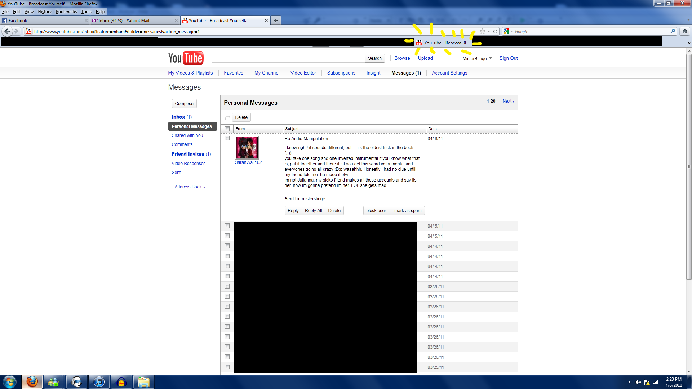Check the SarahWall102 message checkbox
Viewport: 692px width, 389px height.
227,138
